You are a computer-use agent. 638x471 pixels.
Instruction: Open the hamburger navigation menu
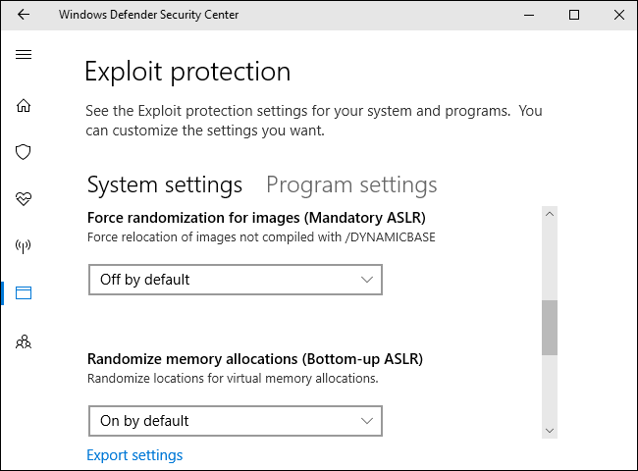click(24, 54)
